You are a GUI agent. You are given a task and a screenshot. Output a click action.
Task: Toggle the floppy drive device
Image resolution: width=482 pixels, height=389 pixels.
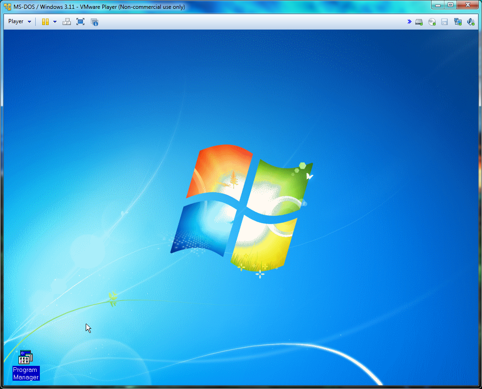pyautogui.click(x=444, y=22)
